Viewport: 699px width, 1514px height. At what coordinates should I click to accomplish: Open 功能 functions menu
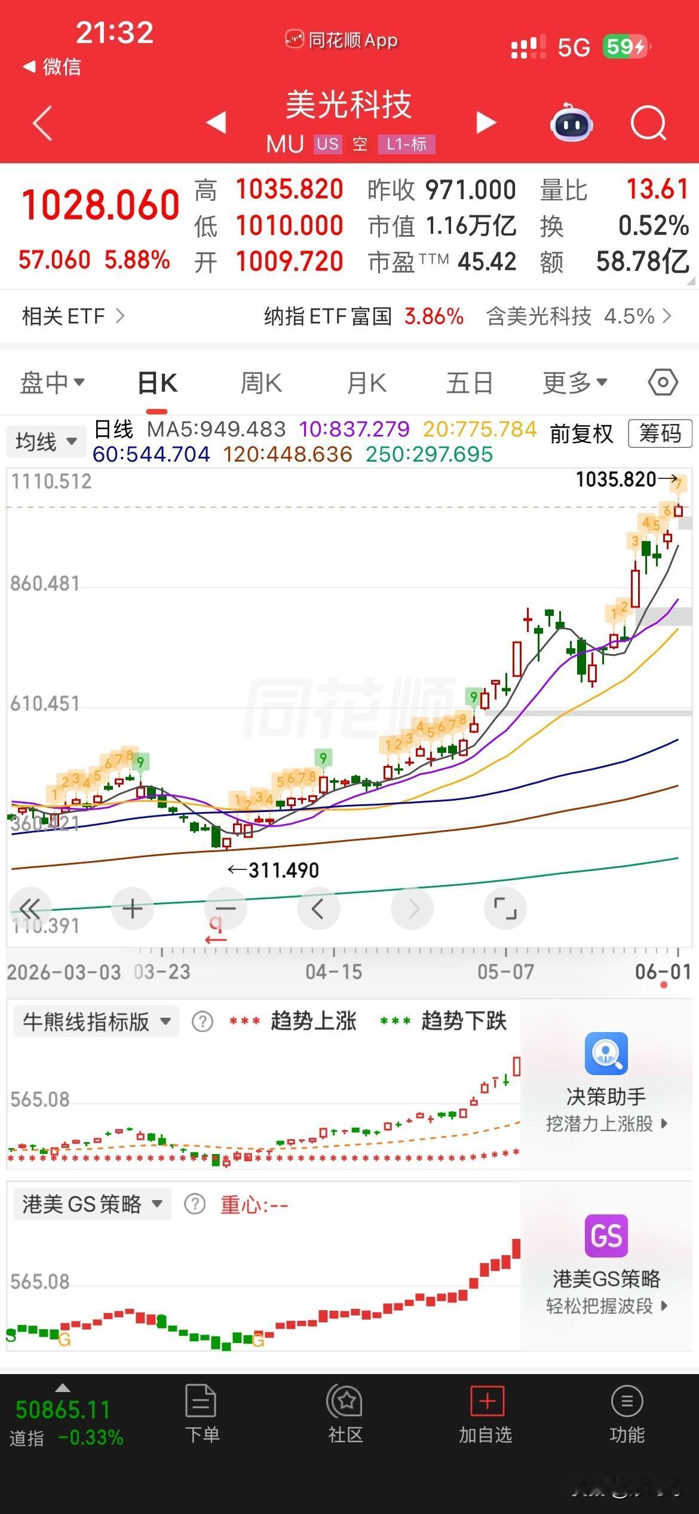[x=627, y=1414]
